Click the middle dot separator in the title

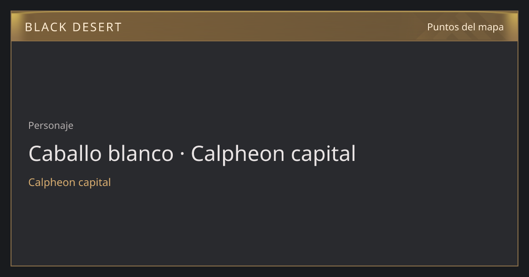pos(182,154)
